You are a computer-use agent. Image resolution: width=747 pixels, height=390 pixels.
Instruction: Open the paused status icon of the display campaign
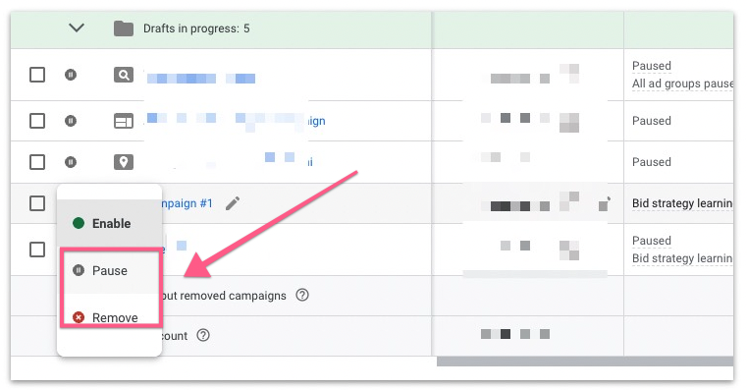click(71, 121)
